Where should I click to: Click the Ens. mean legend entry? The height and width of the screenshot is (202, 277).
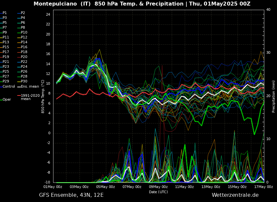coord(30,87)
